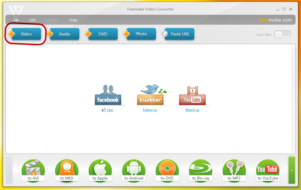The image size is (301, 190).
Task: Toggle the Join files switch
Action: [x=283, y=35]
